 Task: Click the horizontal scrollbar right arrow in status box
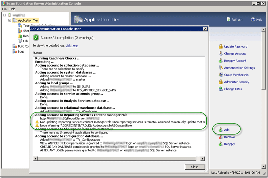203,159
